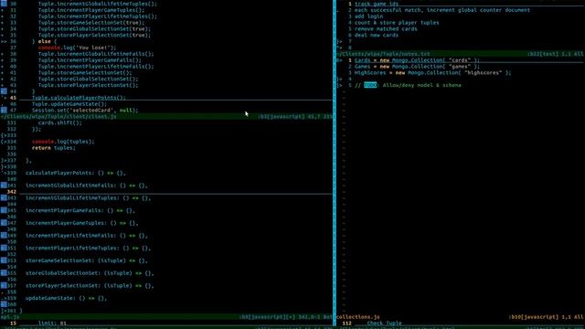
Task: Place cursor on 'track game ids' note
Action: [x=376, y=4]
